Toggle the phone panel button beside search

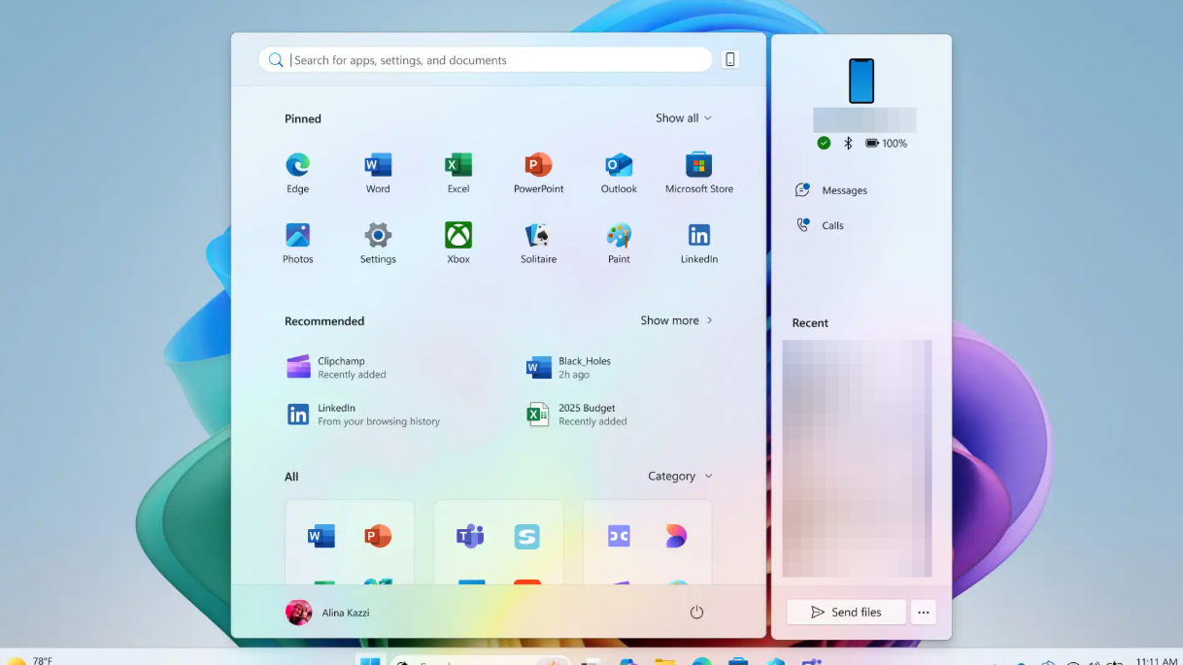click(730, 60)
